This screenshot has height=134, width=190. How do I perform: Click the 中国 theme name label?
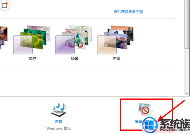(x=117, y=59)
